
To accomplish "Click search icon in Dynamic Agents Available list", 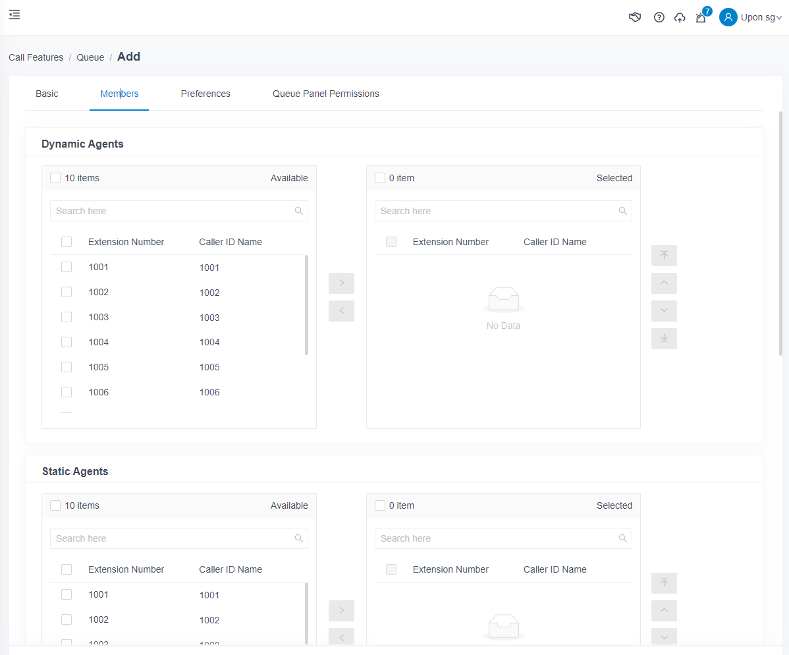I will pyautogui.click(x=299, y=211).
